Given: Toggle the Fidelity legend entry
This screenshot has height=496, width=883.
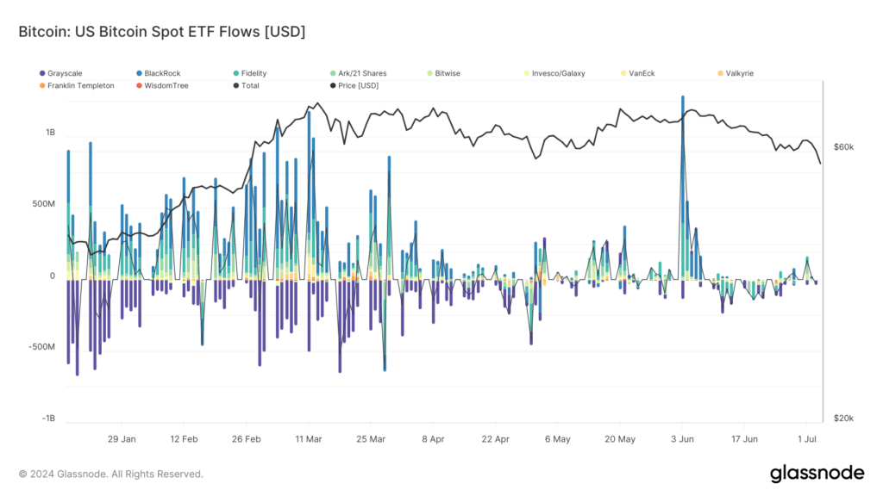Looking at the screenshot, I should pos(250,73).
